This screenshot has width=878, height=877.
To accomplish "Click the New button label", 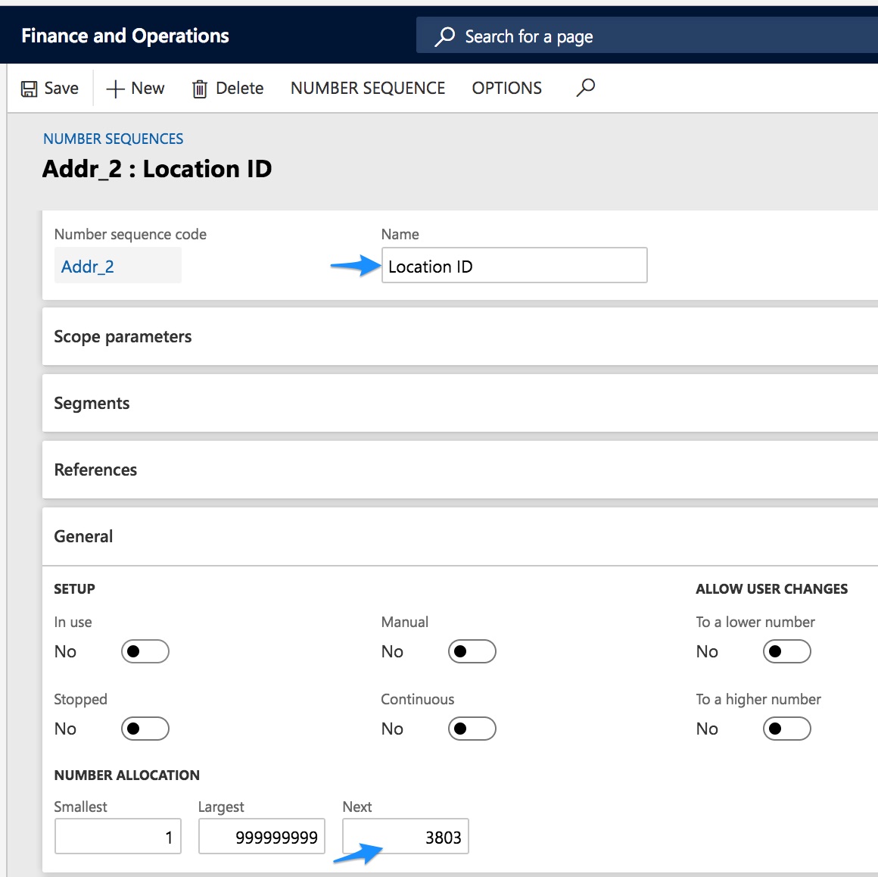I will pos(148,88).
